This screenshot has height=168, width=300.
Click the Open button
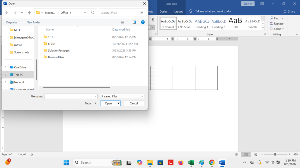(108, 103)
